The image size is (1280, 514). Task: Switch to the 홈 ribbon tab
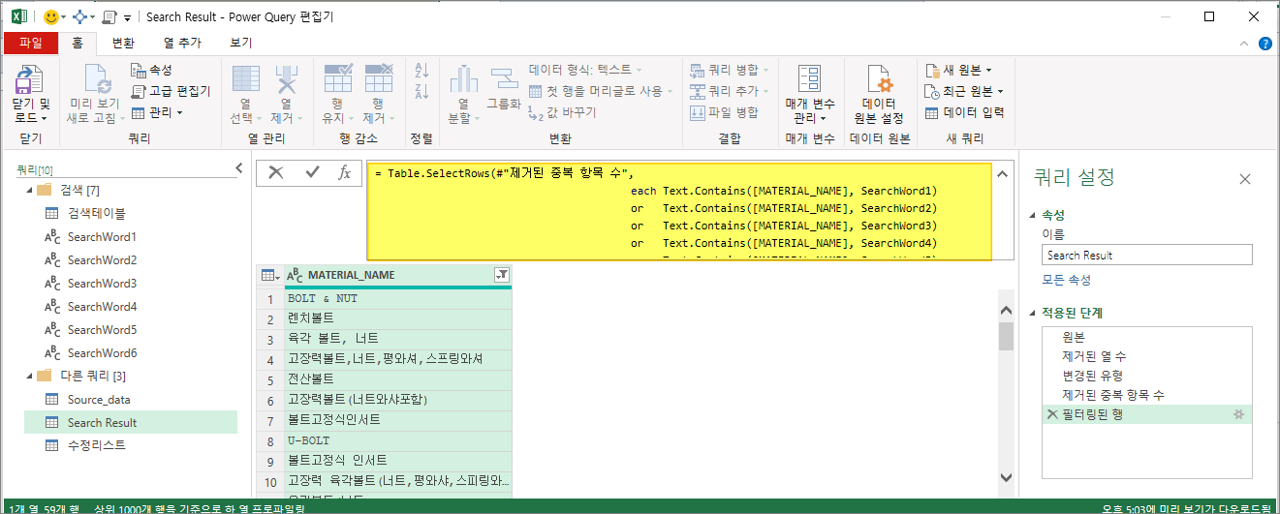[x=77, y=44]
